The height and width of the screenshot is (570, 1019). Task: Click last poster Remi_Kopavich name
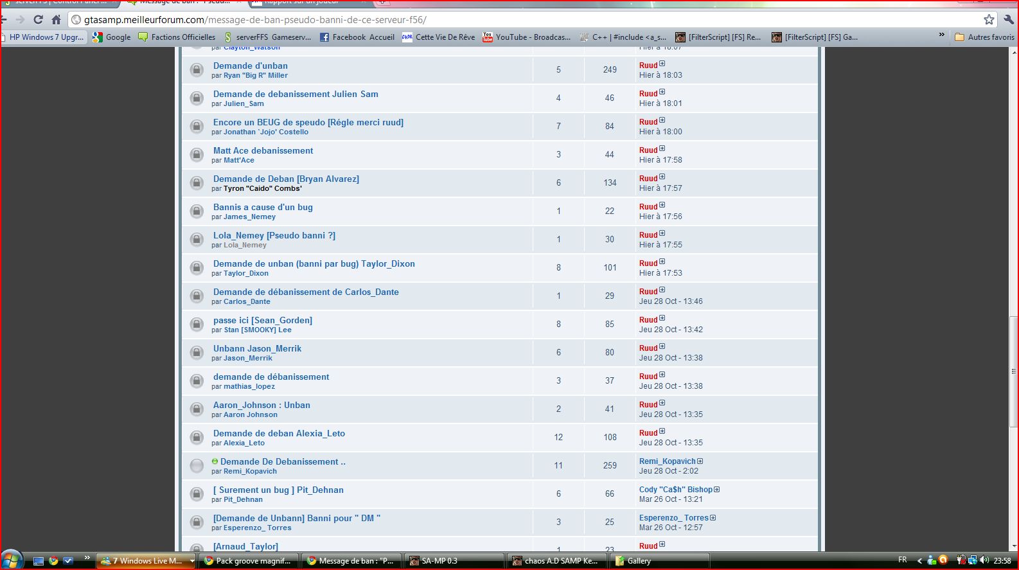[668, 461]
